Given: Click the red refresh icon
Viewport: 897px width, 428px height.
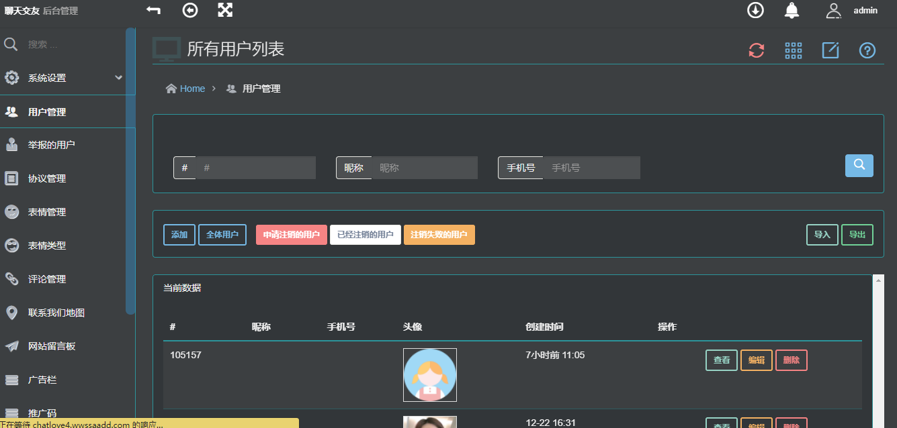Looking at the screenshot, I should (x=757, y=50).
